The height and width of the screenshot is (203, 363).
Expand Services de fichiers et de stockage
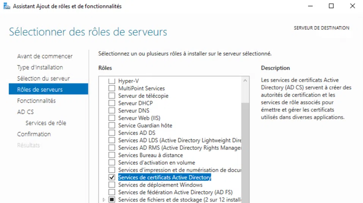(x=104, y=200)
